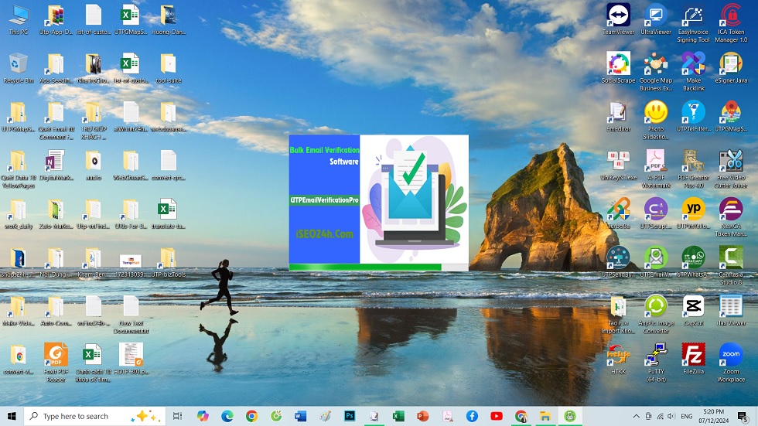Viewport: 758px width, 426px height.
Task: Open the Zoom Workplace shortcut
Action: click(x=731, y=354)
